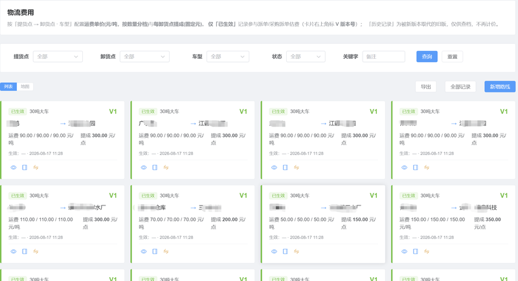Expand the 卸货点 dropdown

click(144, 57)
